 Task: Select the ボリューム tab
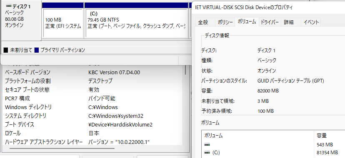pos(247,22)
